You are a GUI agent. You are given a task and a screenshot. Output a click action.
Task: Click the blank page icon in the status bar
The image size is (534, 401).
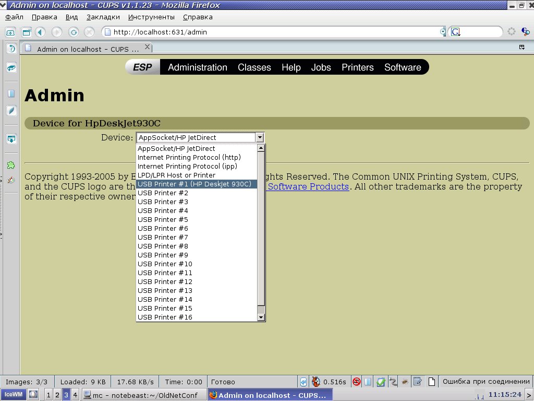(431, 382)
